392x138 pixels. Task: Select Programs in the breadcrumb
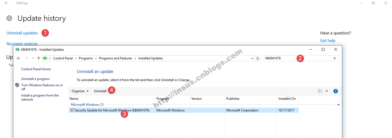[x=86, y=58]
